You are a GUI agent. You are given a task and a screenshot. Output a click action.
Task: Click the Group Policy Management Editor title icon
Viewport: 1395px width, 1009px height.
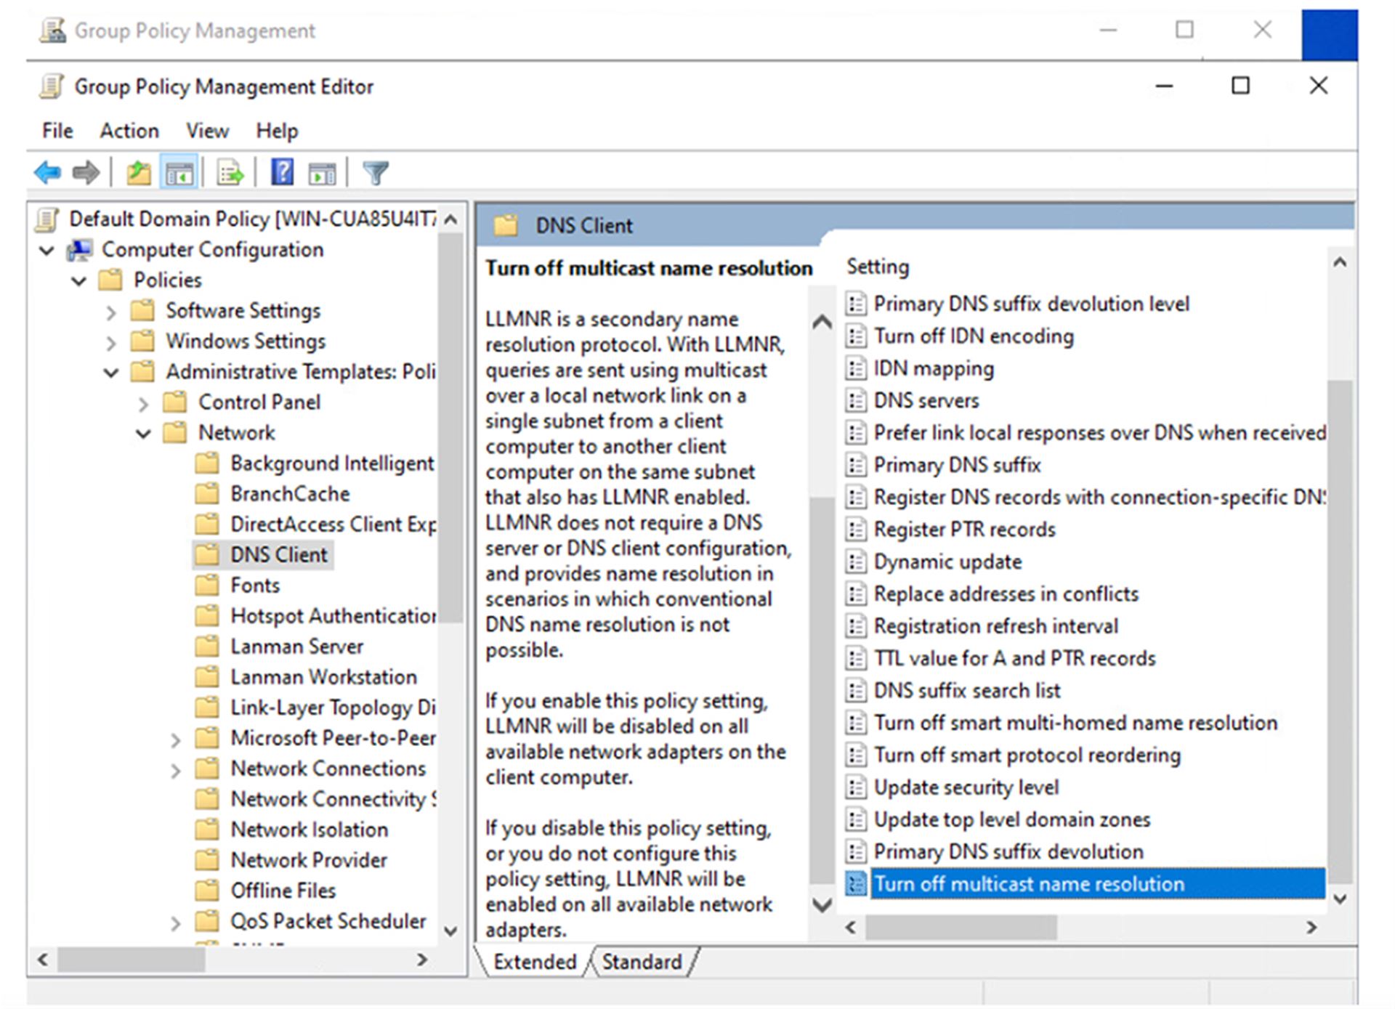[x=52, y=86]
